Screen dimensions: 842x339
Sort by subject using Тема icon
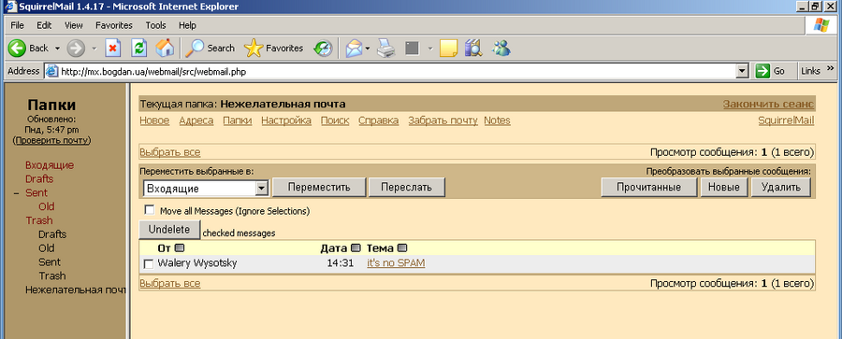pyautogui.click(x=402, y=248)
